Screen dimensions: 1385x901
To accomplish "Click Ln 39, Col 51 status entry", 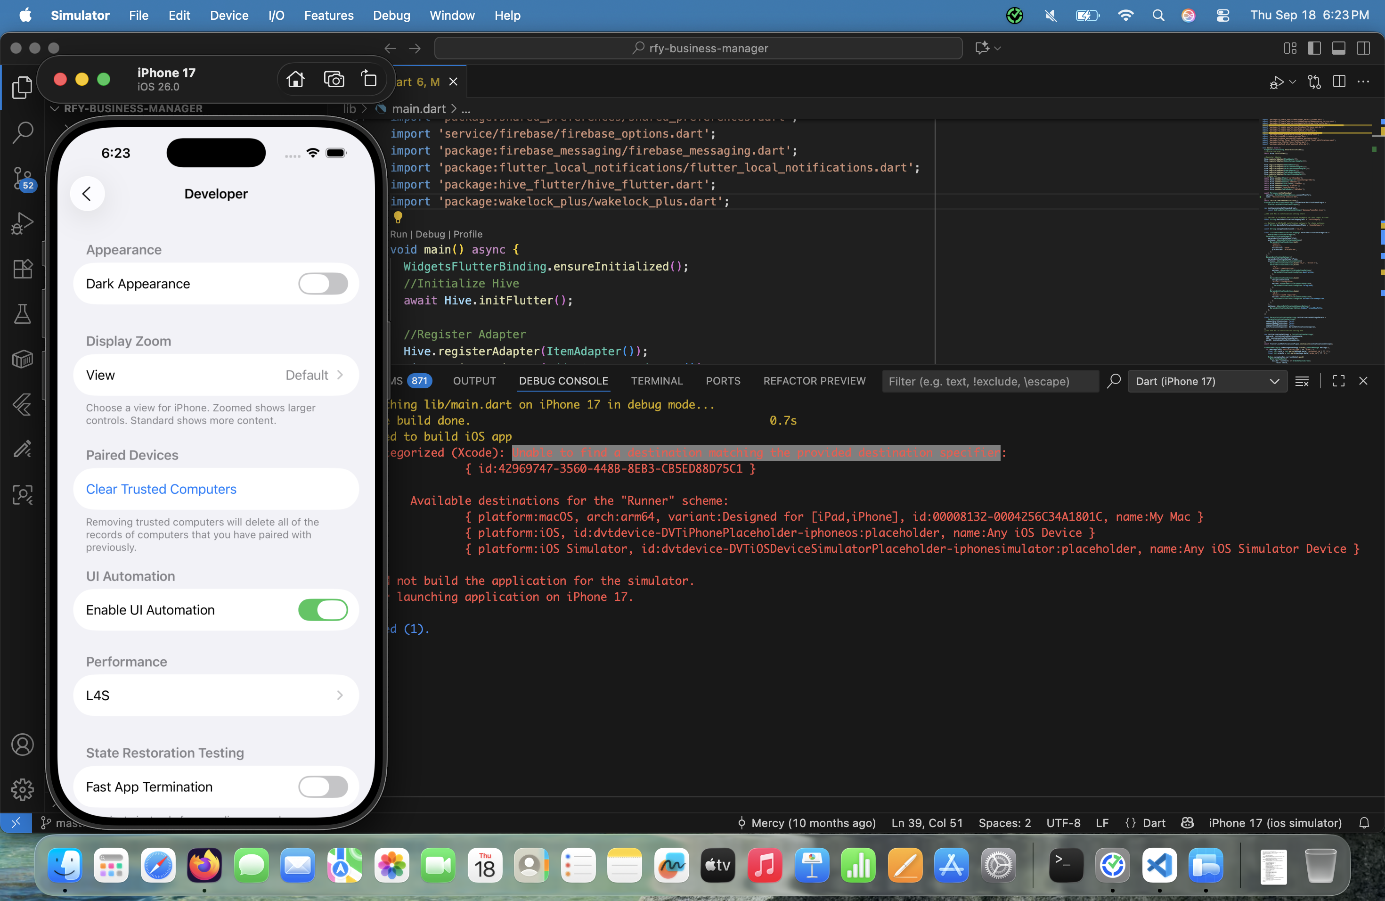I will click(927, 823).
